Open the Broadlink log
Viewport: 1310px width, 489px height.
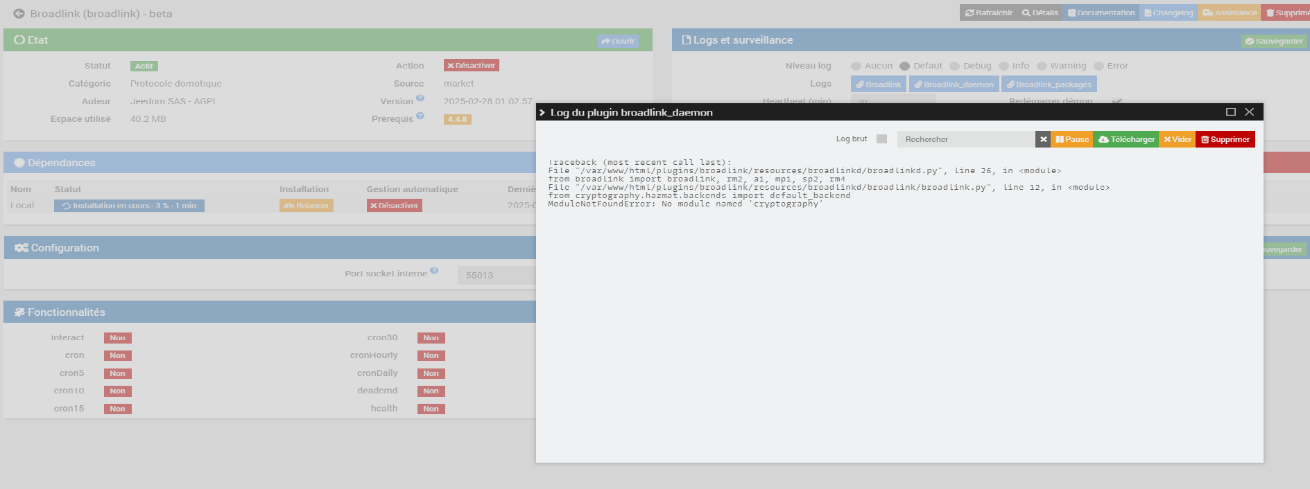(879, 85)
